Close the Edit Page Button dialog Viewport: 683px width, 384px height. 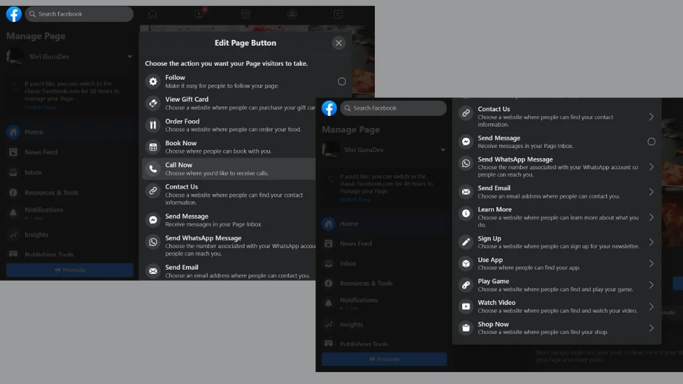(338, 43)
